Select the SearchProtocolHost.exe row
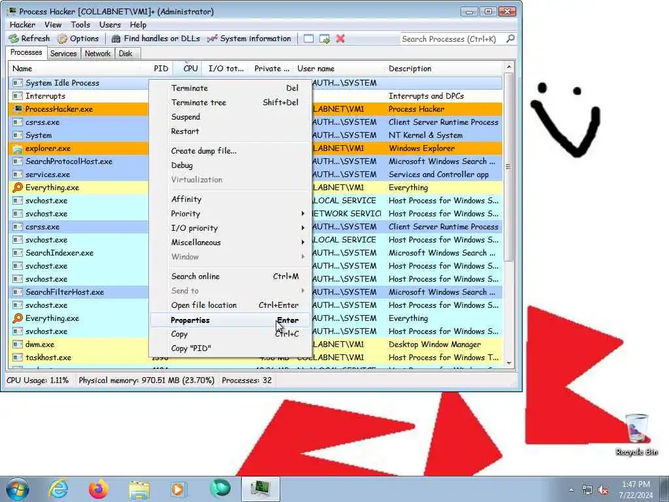This screenshot has height=502, width=669. 79,161
